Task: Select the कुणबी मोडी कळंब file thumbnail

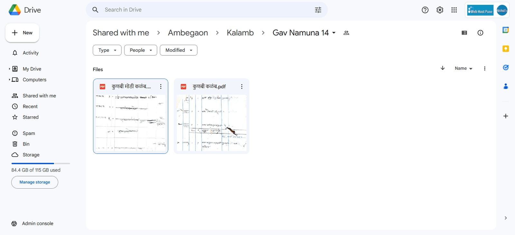Action: [x=131, y=123]
